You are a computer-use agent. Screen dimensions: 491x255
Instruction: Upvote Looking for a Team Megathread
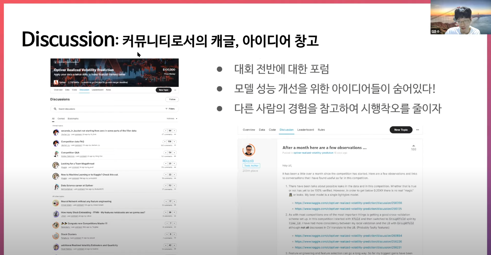pos(165,163)
